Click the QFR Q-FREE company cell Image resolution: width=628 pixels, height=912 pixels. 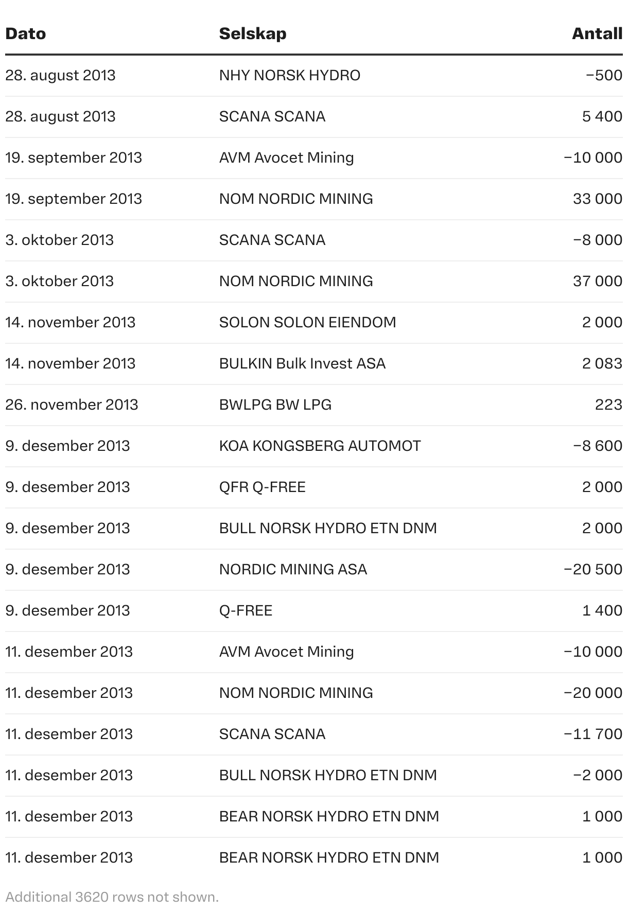(x=262, y=487)
